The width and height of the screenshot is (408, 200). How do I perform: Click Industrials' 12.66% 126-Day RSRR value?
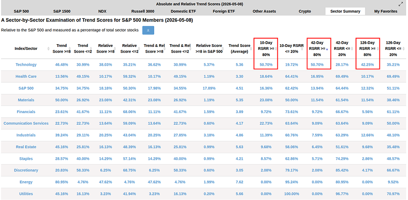click(x=367, y=135)
